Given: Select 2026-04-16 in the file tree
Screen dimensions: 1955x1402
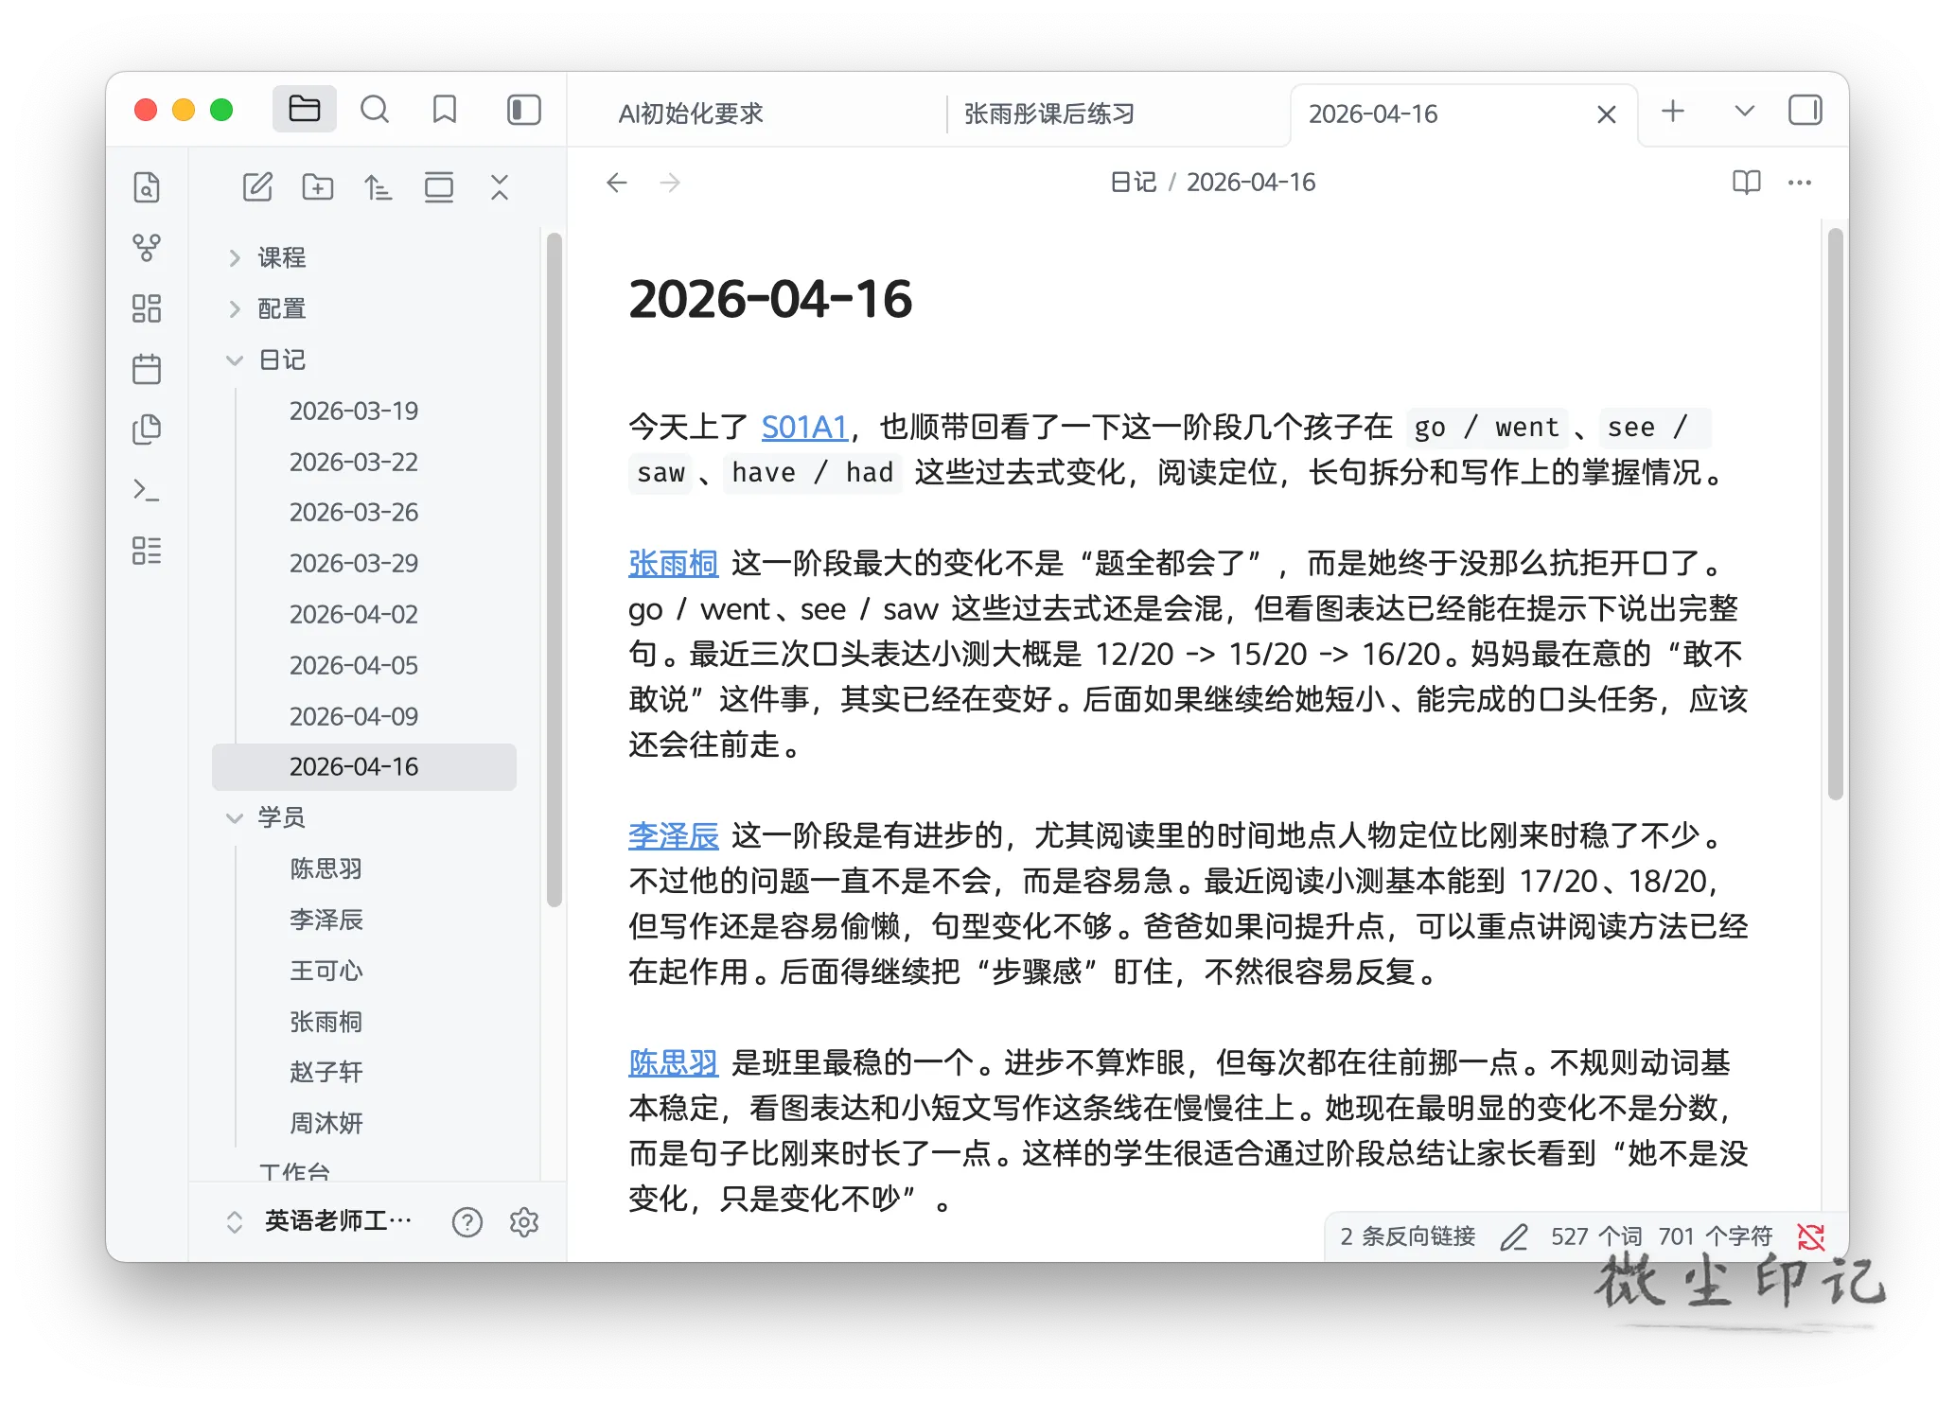Looking at the screenshot, I should pyautogui.click(x=364, y=766).
